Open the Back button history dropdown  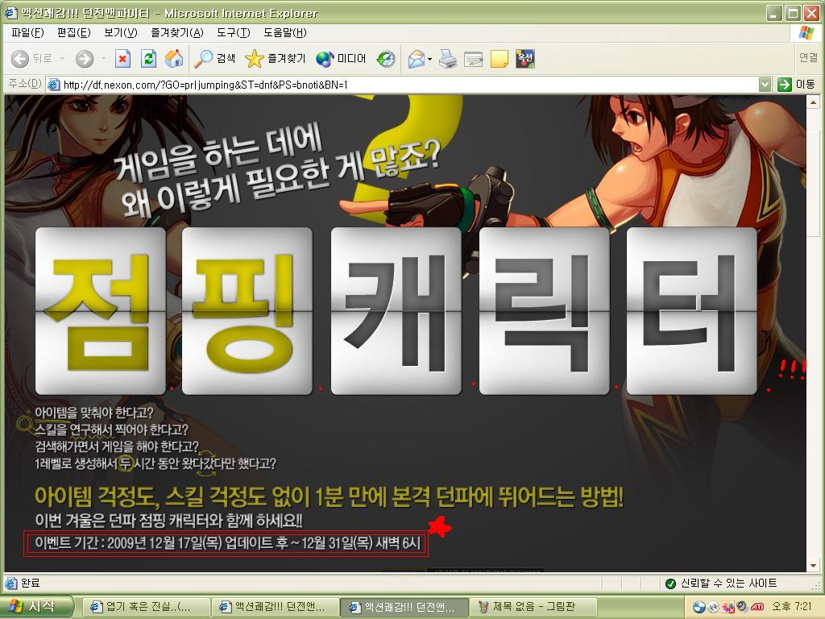[62, 58]
